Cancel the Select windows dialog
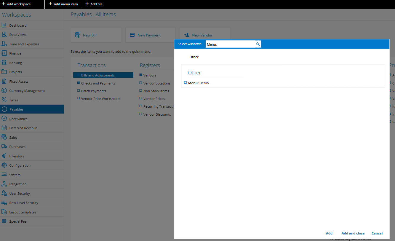Screen dimensions: 395x241 tap(377, 233)
